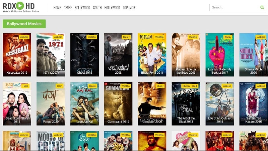Screen dimensions: 268x151
Task: Open the Love Aaj Kal poster
Action: tap(84, 104)
